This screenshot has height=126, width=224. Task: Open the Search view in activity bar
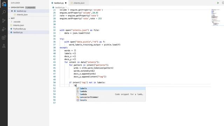coord(4,12)
